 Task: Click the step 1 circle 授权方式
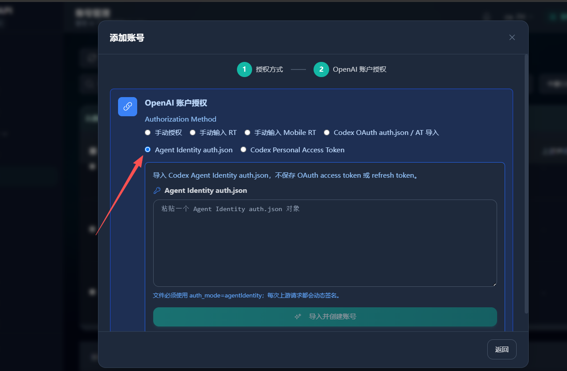(x=245, y=69)
